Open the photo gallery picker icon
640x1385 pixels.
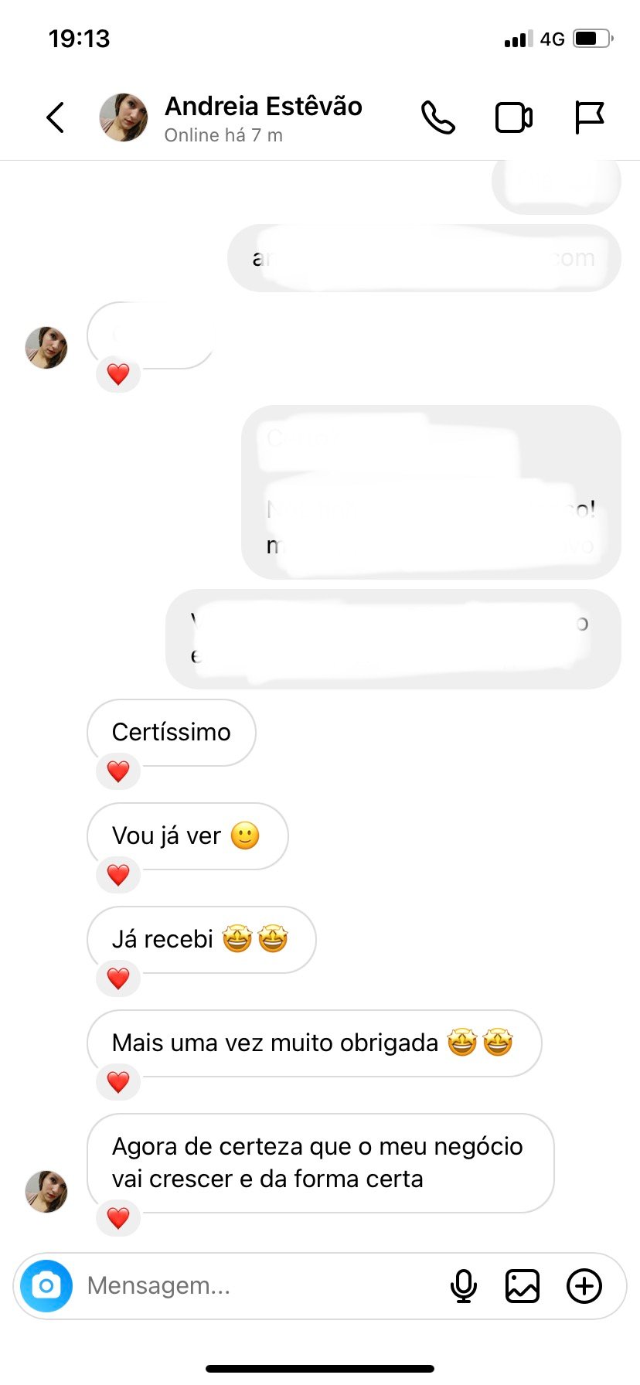[x=523, y=1286]
